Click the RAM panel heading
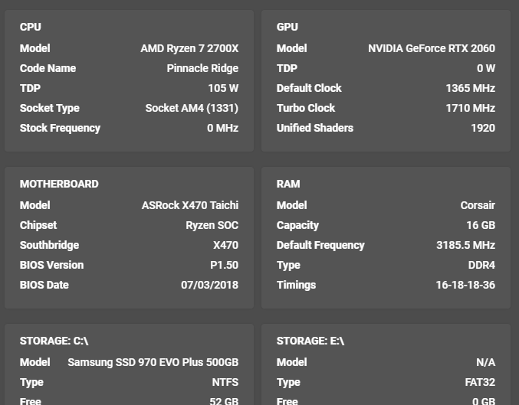Screen dimensions: 519x405 click(288, 184)
